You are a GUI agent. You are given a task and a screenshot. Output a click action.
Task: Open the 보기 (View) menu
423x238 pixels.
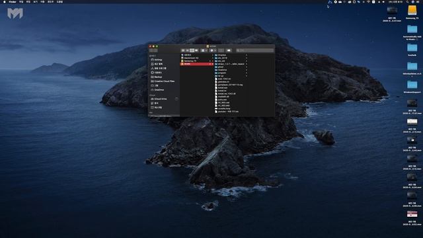pos(35,1)
